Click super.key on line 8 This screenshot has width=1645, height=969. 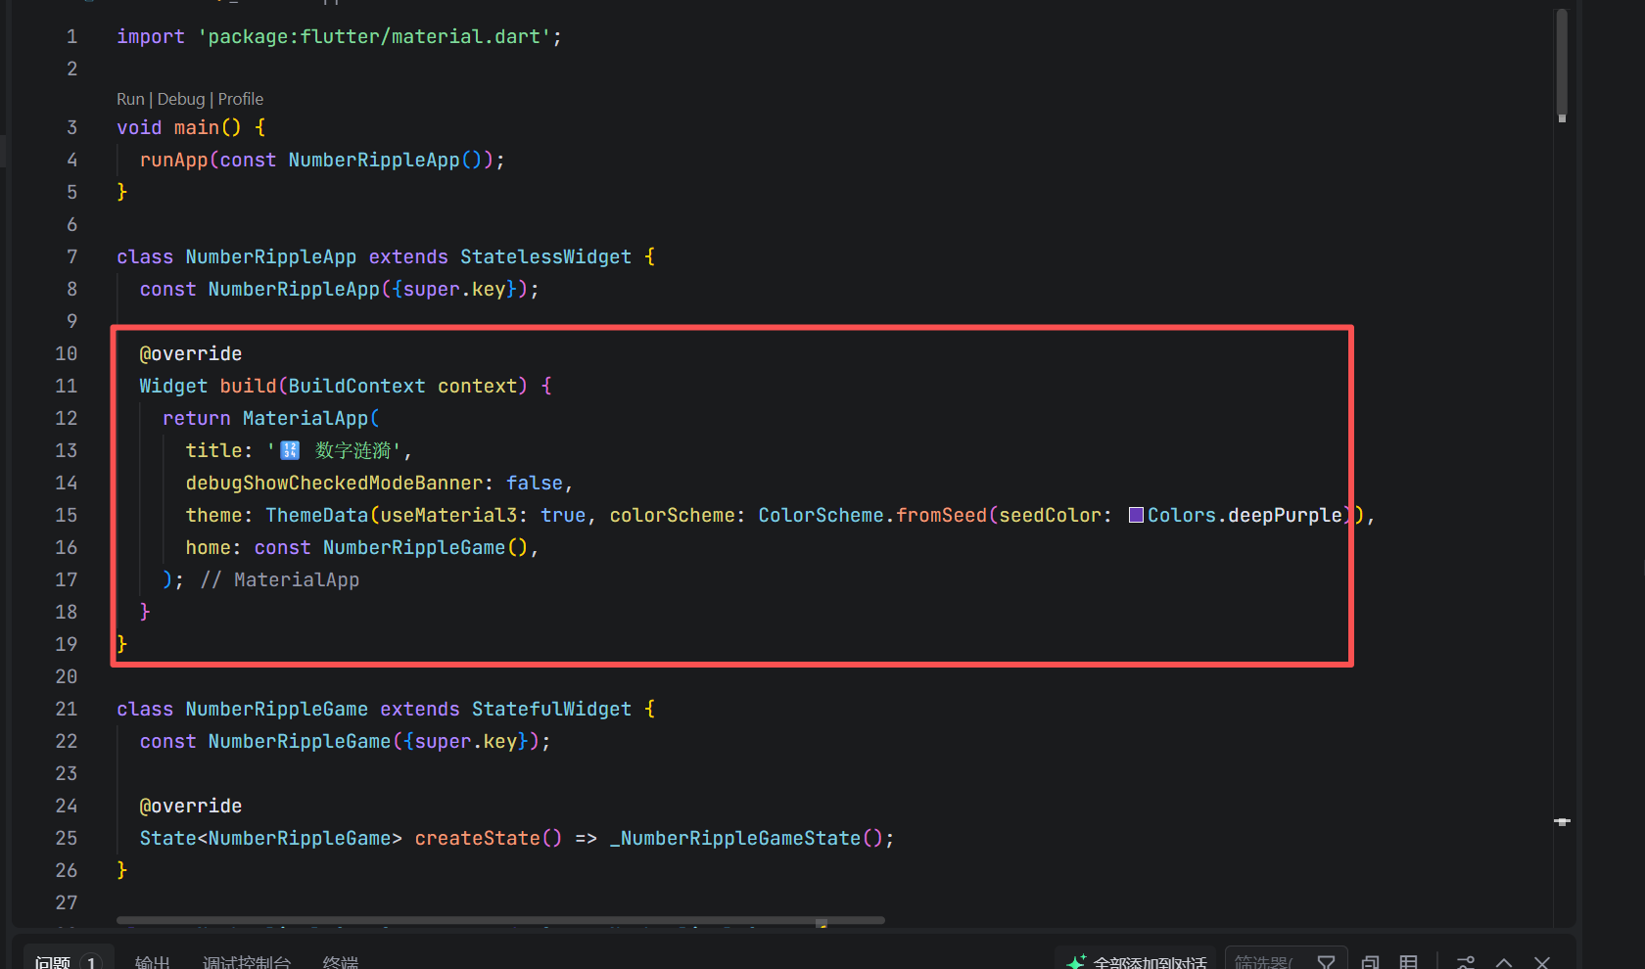[x=454, y=289]
